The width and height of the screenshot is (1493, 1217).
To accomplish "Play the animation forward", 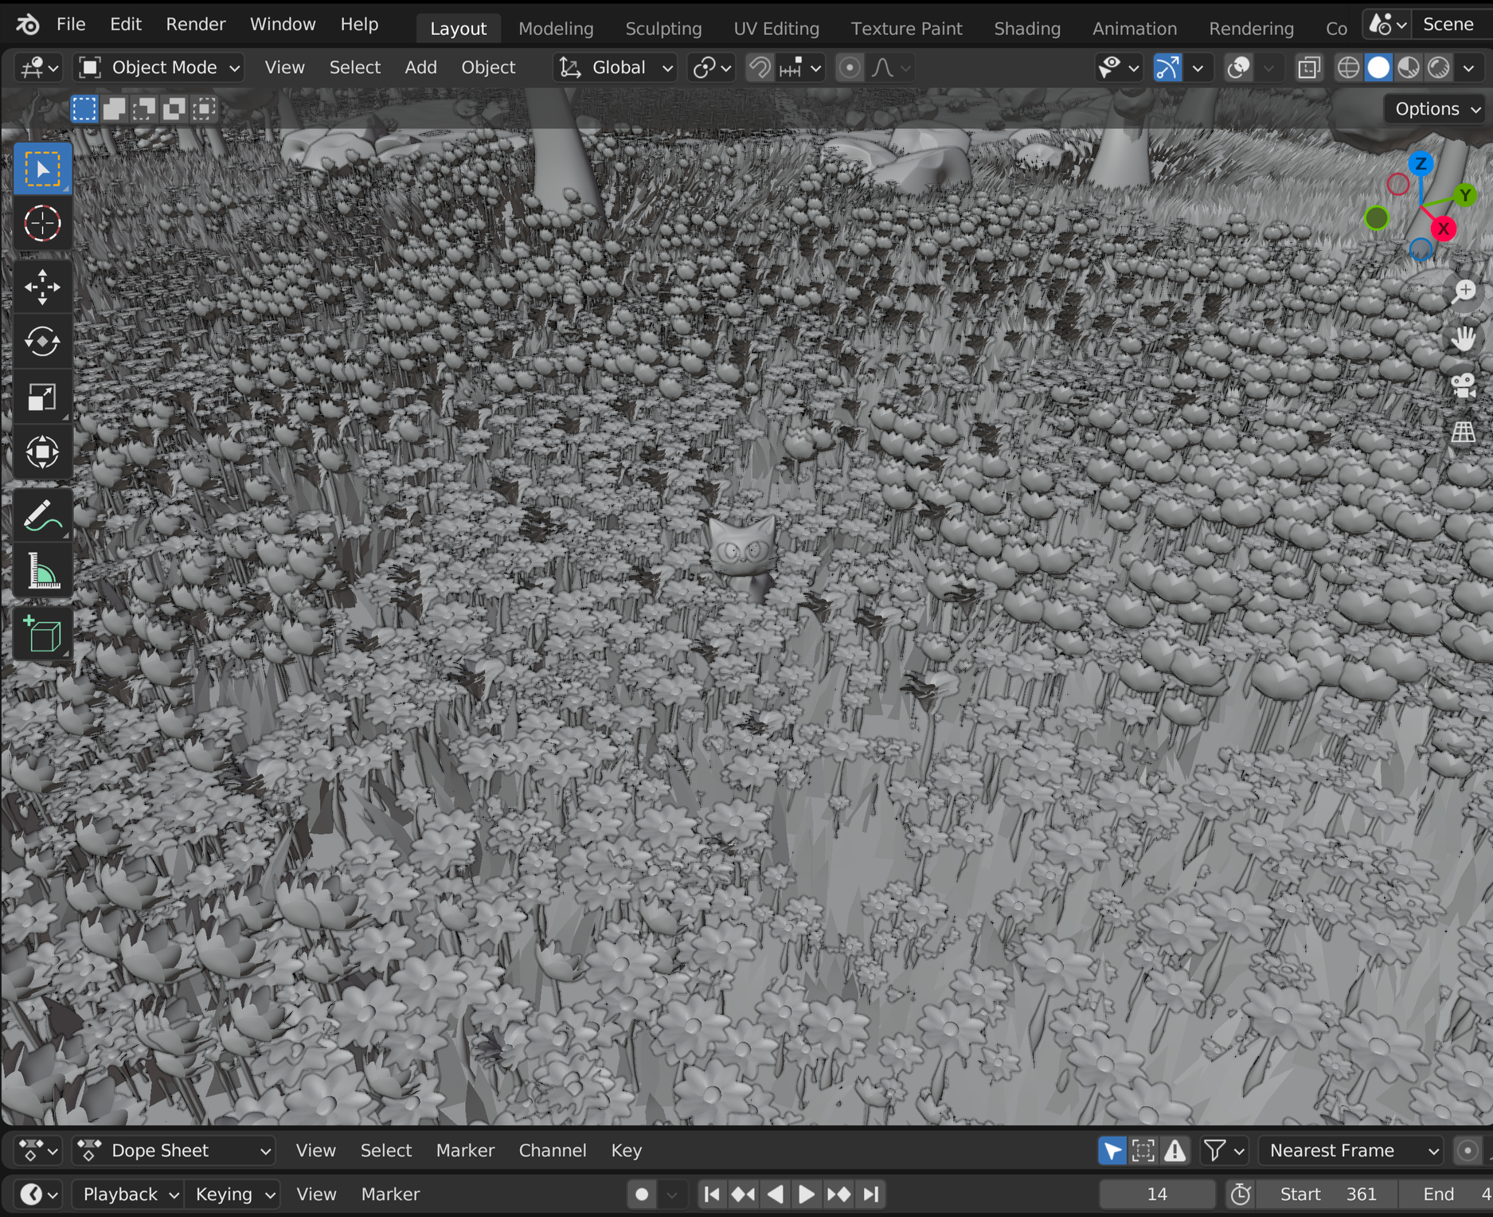I will click(806, 1194).
